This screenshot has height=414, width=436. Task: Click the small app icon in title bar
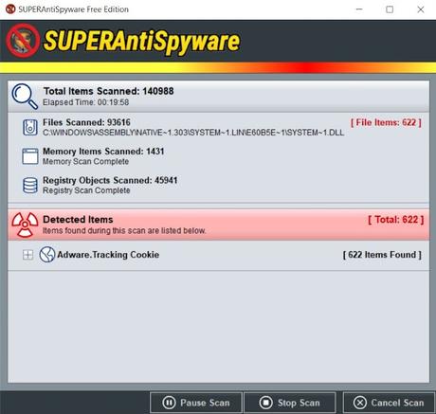click(10, 9)
